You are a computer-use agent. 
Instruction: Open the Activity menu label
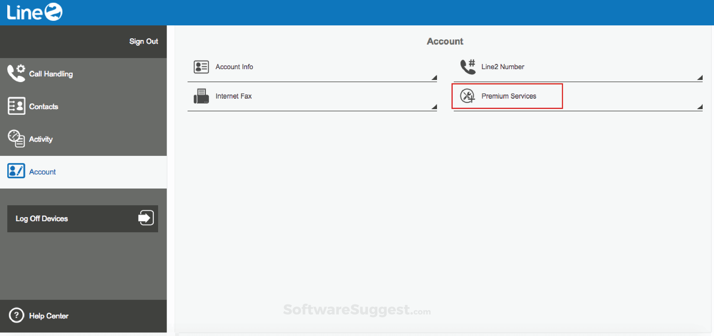click(x=41, y=139)
